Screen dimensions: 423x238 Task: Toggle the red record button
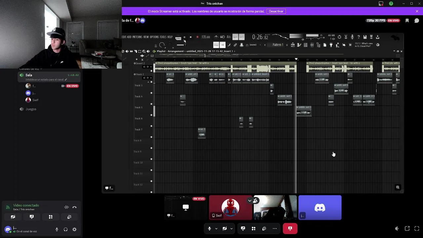(x=197, y=37)
